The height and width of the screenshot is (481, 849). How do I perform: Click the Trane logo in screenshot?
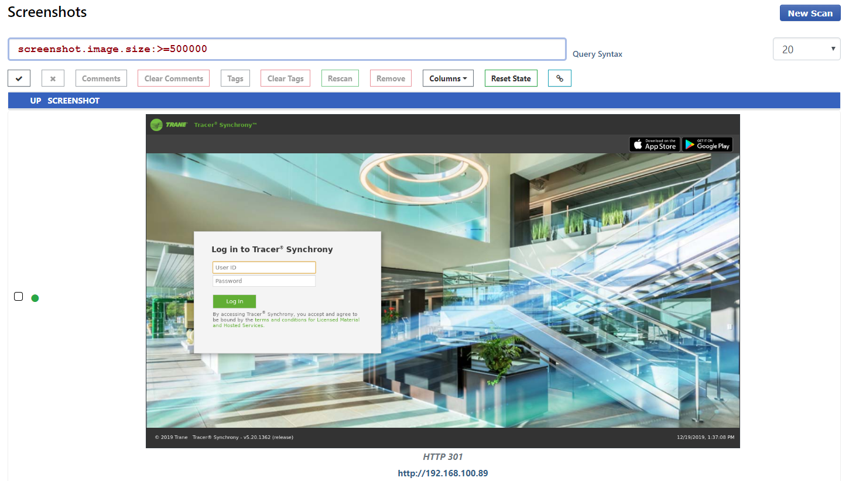pyautogui.click(x=169, y=125)
